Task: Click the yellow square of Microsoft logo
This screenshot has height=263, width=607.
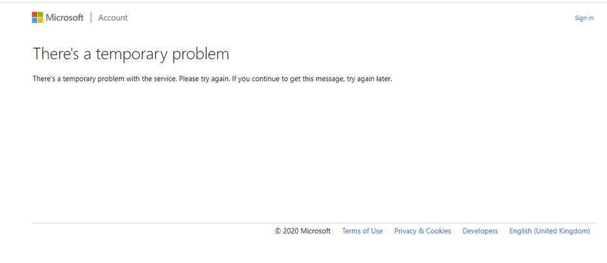Action: click(x=40, y=20)
